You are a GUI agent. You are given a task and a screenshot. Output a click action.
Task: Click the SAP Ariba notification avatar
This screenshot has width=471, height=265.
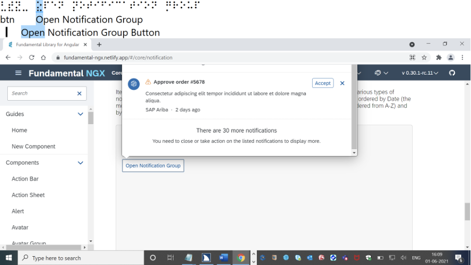click(x=134, y=84)
